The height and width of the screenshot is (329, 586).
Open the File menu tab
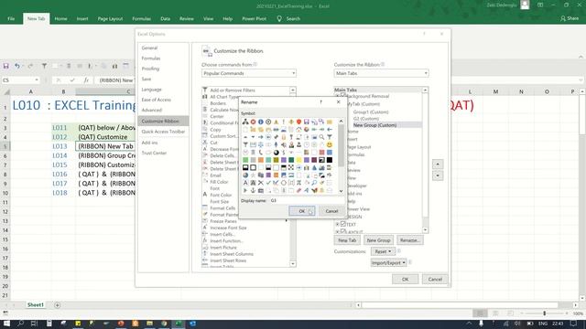[11, 18]
